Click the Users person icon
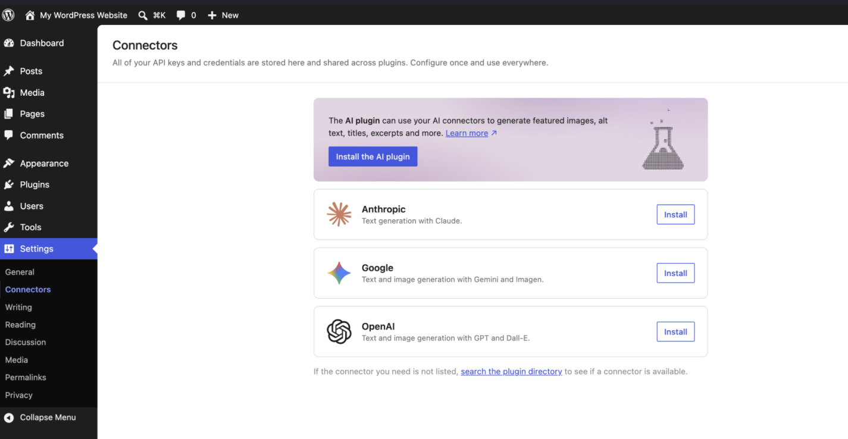Image resolution: width=848 pixels, height=439 pixels. [9, 206]
